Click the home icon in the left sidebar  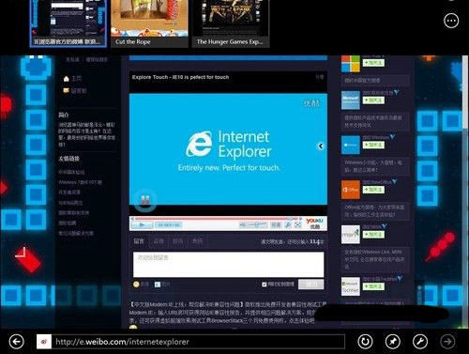pyautogui.click(x=66, y=79)
